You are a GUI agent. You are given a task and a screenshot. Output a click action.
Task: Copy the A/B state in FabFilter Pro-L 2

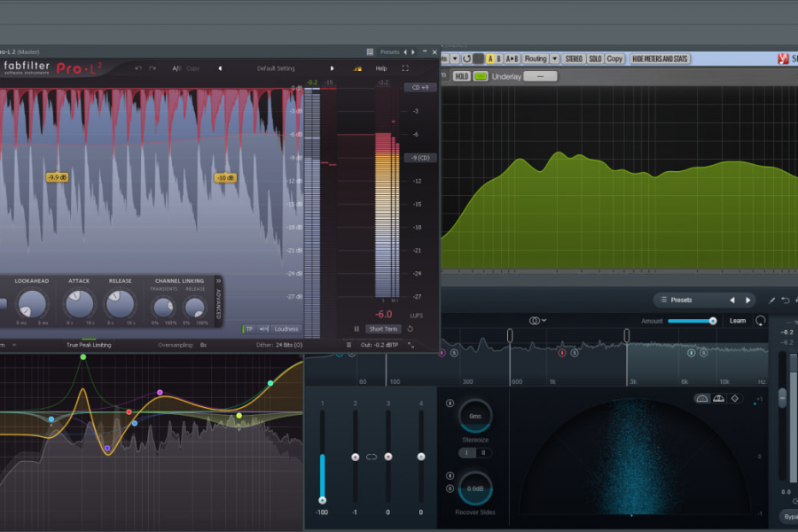(193, 68)
